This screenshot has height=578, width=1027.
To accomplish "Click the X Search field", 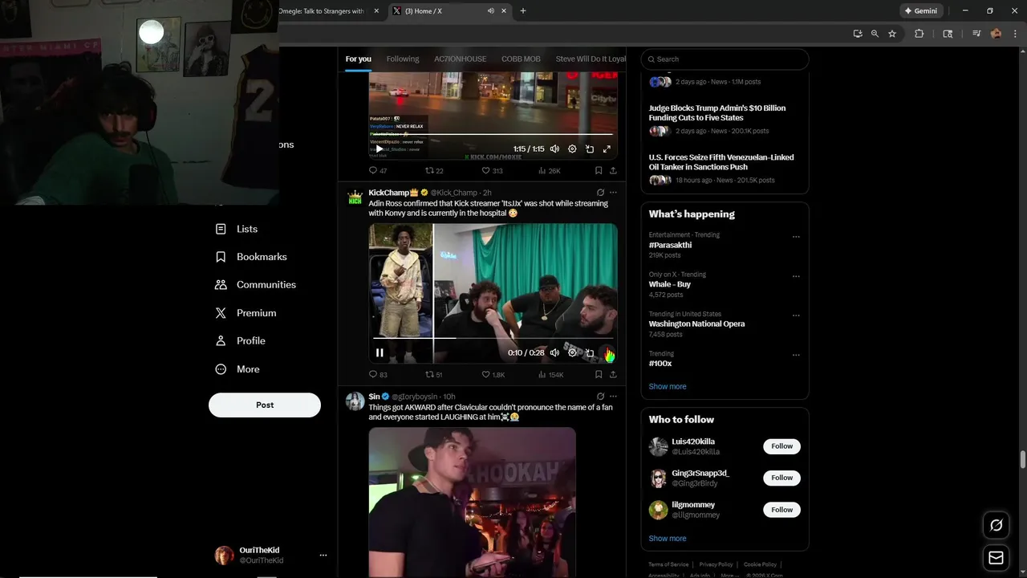I will point(725,59).
